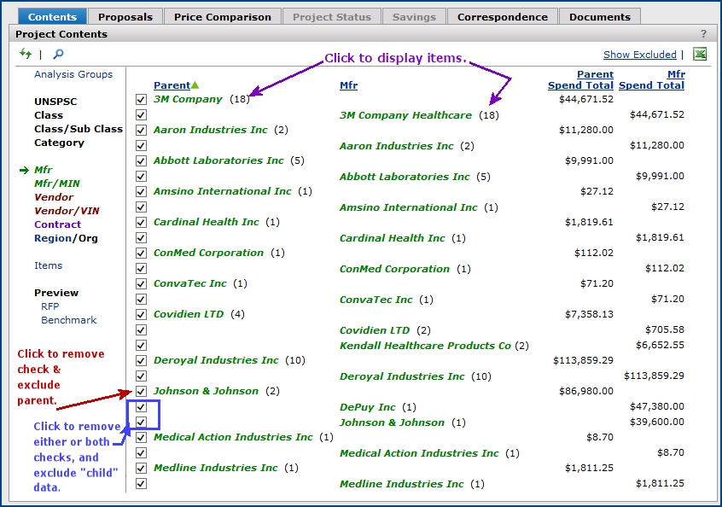Click the Show Excluded link
Screen dimensions: 722x507
[x=639, y=55]
